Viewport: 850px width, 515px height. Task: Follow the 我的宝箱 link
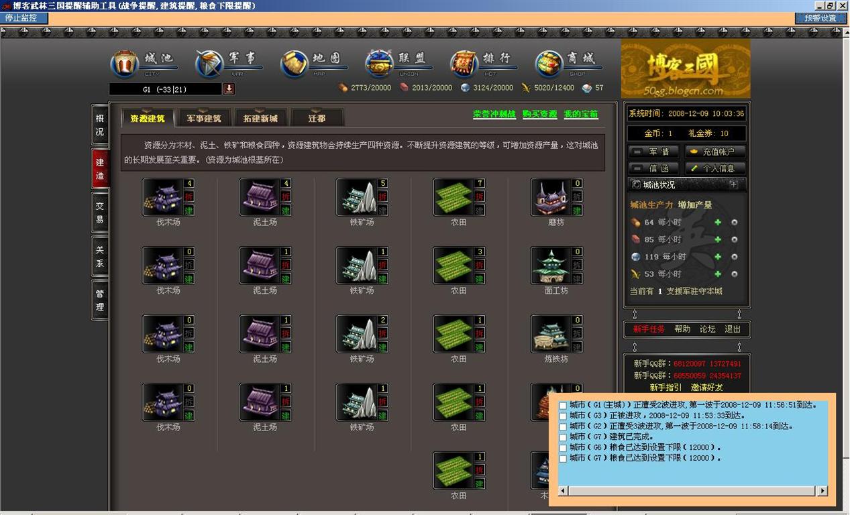[581, 114]
